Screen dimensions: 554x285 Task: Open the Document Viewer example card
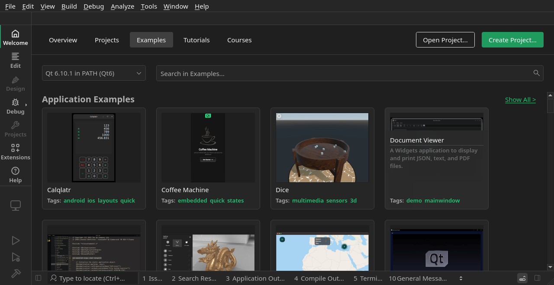(437, 158)
